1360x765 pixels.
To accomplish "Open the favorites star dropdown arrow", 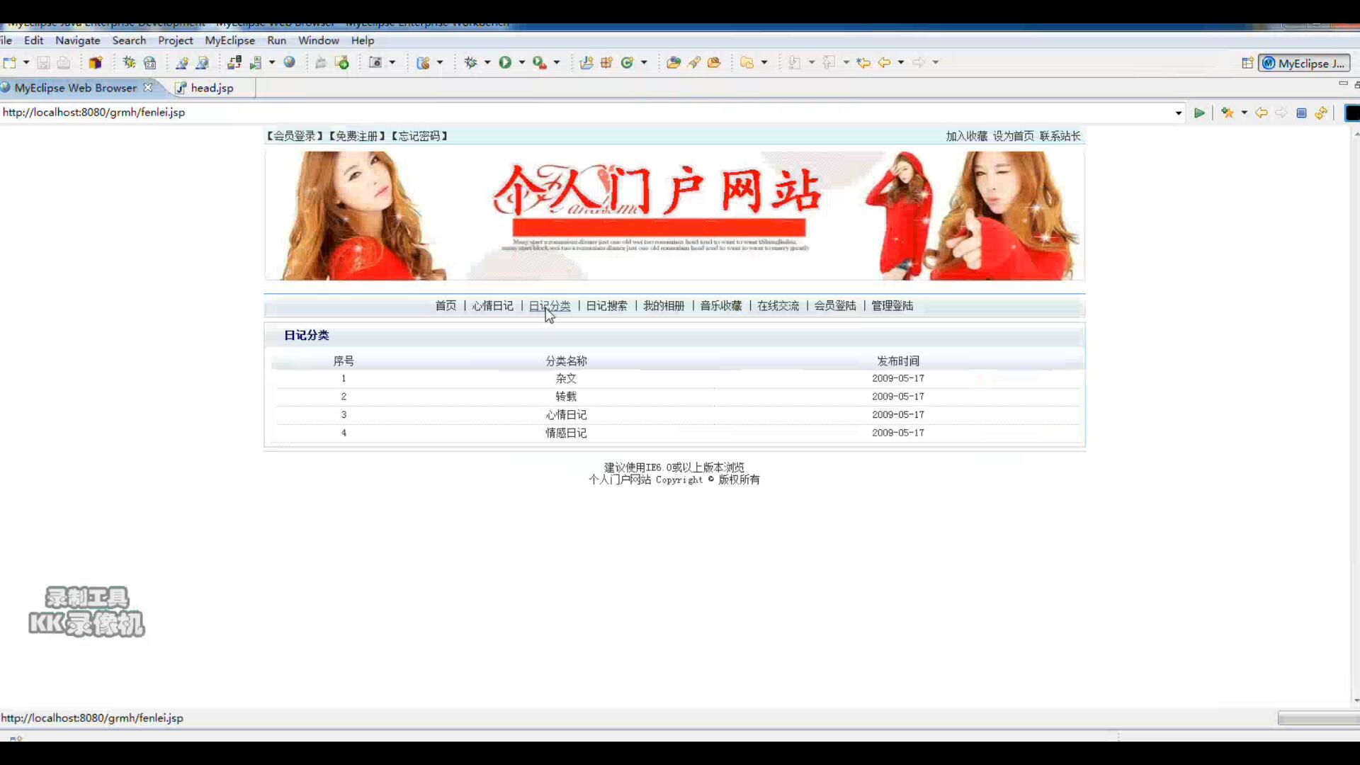I will tap(1245, 113).
